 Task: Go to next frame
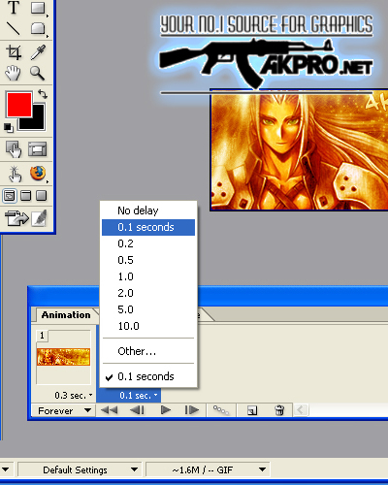192,410
